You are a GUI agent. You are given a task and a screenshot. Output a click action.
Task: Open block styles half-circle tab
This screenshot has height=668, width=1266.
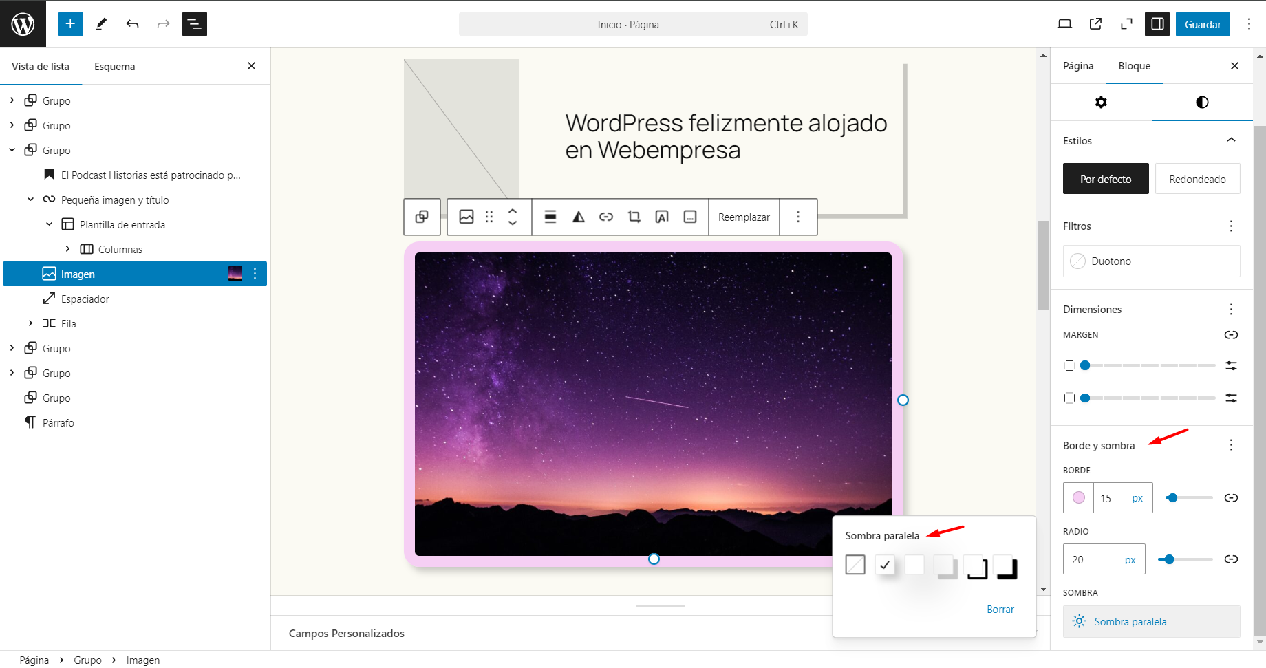[x=1202, y=103]
